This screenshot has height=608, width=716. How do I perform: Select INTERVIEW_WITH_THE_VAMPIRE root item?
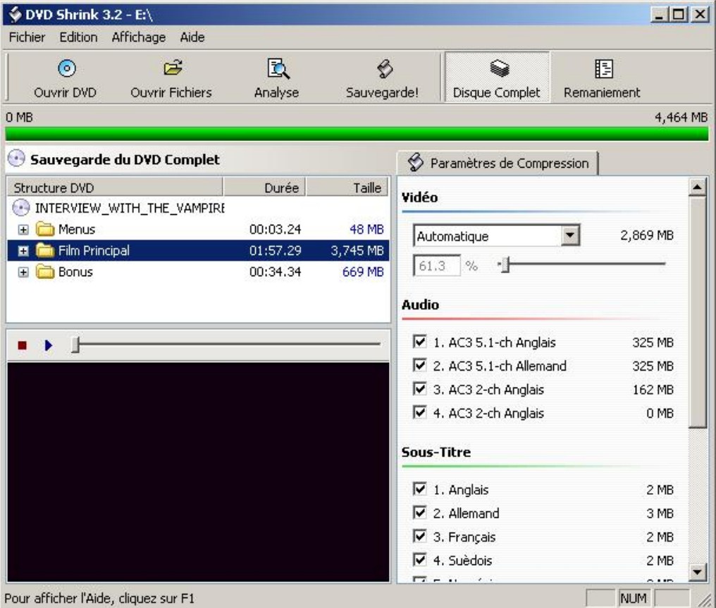click(x=130, y=208)
